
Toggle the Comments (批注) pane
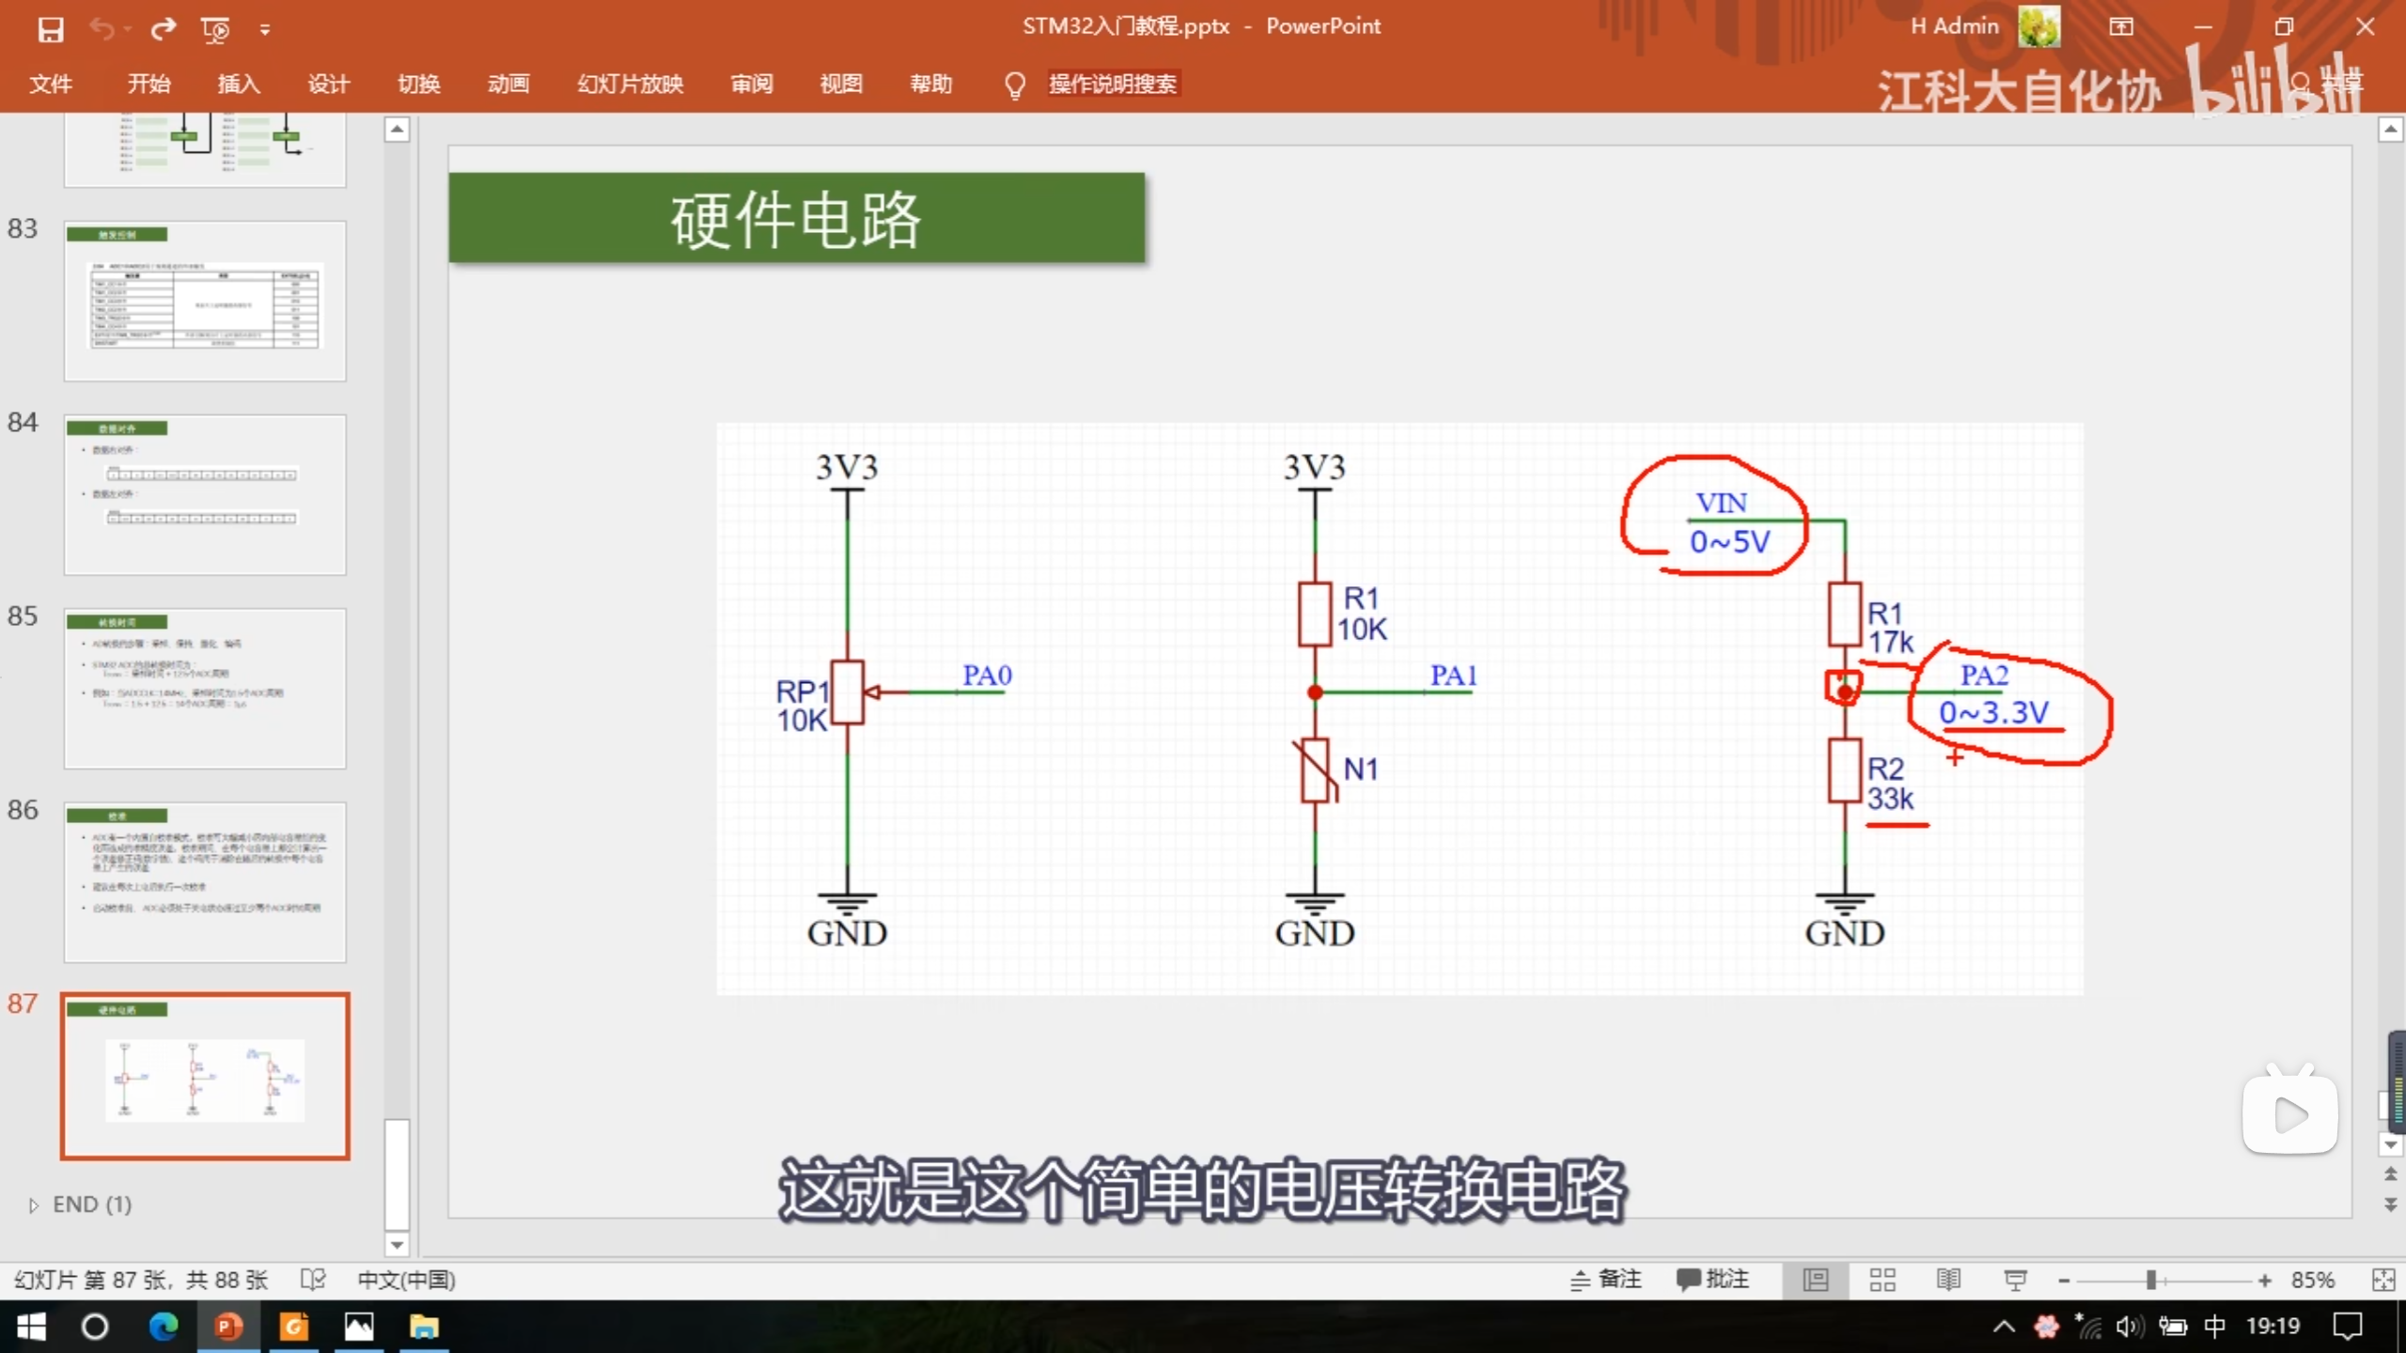pyautogui.click(x=1713, y=1279)
